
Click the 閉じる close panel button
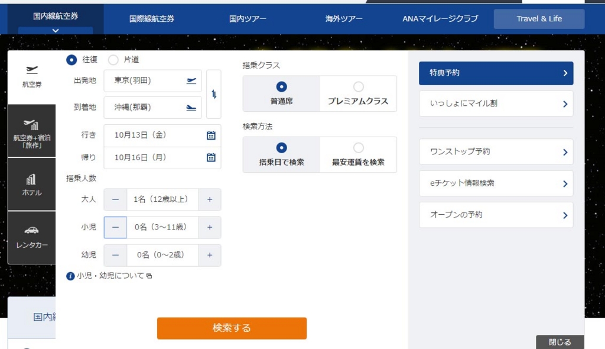click(560, 342)
